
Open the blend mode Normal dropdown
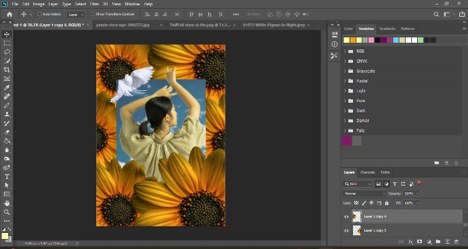tap(364, 194)
